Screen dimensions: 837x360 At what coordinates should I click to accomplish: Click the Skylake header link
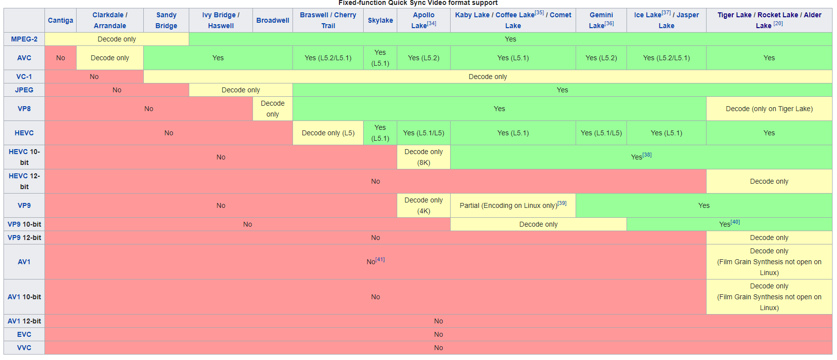[x=380, y=20]
